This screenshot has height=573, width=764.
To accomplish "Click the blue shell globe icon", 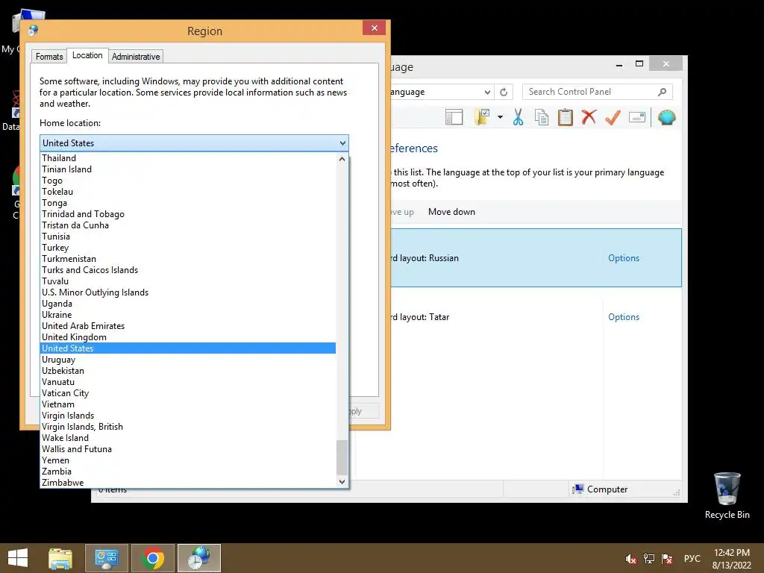I will [x=666, y=117].
